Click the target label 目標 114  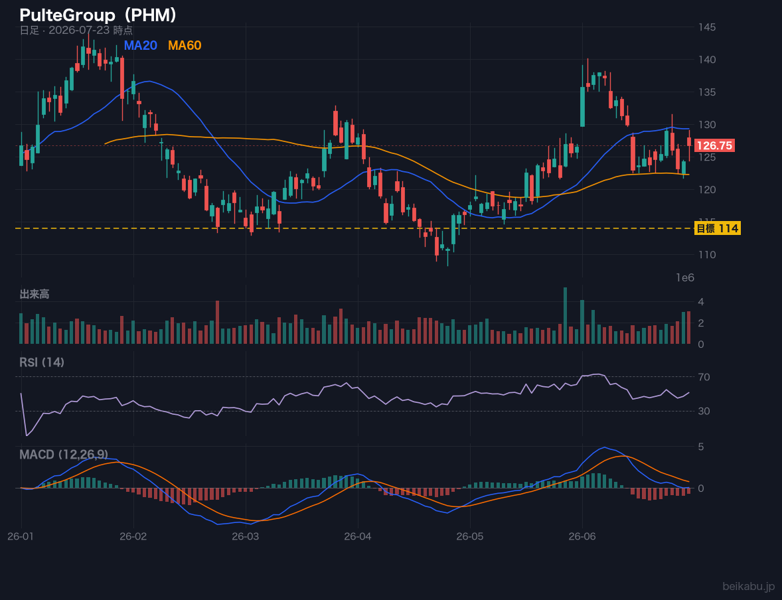point(717,228)
